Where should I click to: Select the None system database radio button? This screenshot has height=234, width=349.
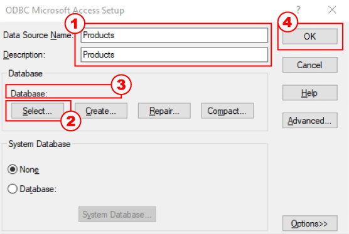click(13, 170)
